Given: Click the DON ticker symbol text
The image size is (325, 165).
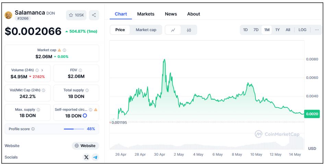Looking at the screenshot, I should point(51,13).
